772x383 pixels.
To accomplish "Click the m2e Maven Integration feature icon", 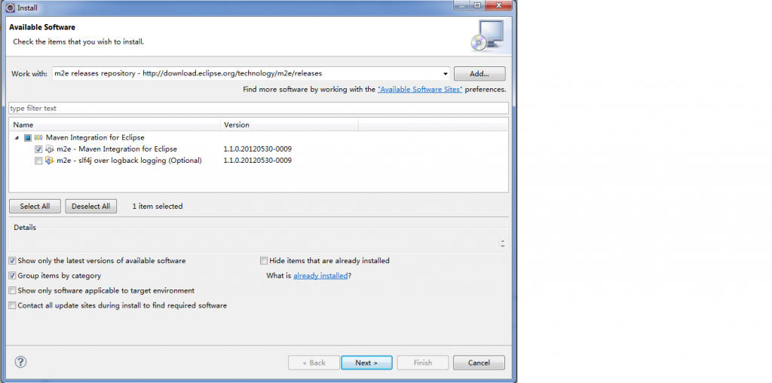I will [50, 149].
